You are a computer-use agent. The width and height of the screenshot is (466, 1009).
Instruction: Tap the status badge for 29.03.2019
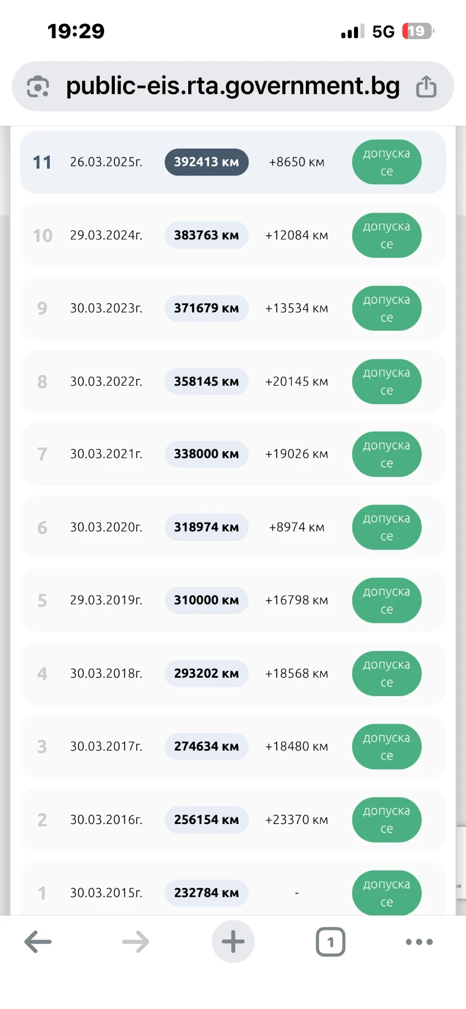tap(386, 600)
